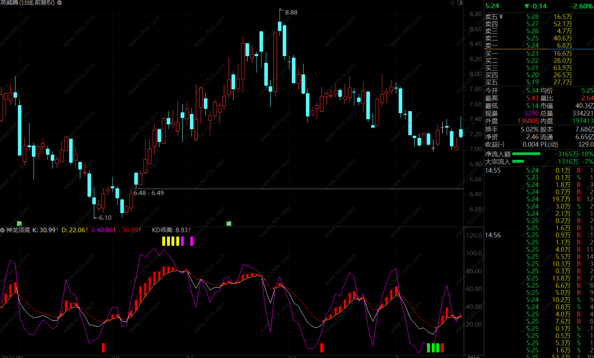Click the diamond icon above price axis
The image size is (594, 358).
tap(452, 3)
